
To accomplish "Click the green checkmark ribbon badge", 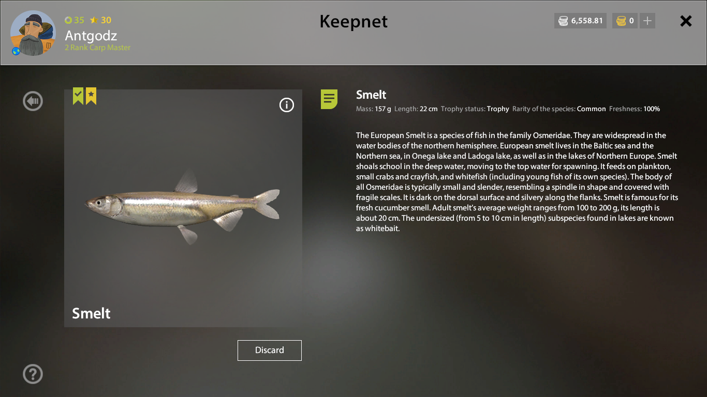I will (x=78, y=96).
